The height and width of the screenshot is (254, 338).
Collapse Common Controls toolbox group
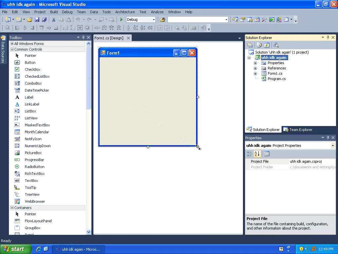point(12,49)
